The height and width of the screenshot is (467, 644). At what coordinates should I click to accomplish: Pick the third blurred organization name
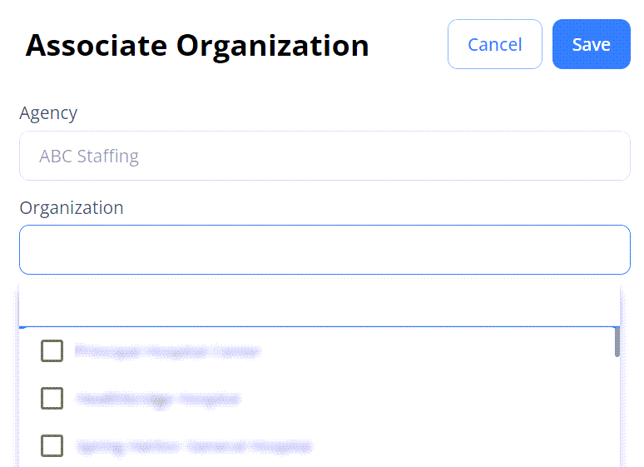tap(193, 447)
